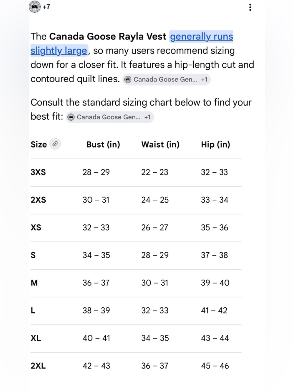Open the three-dot more options menu
Image resolution: width=294 pixels, height=392 pixels.
[x=250, y=7]
